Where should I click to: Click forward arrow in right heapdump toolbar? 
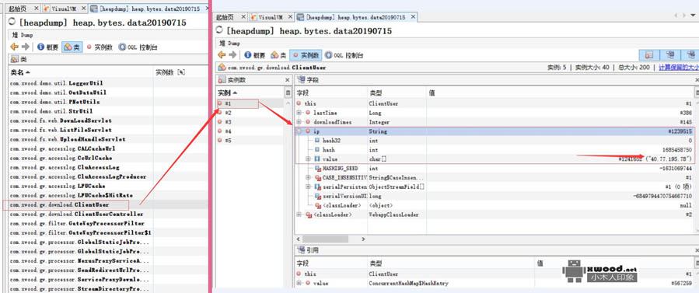(x=232, y=55)
